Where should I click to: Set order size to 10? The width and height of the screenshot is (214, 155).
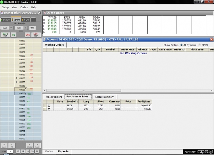(x=18, y=151)
